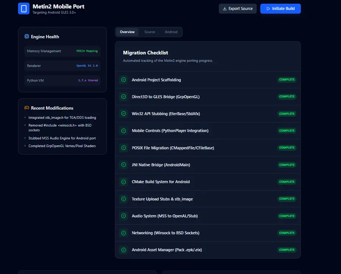The height and width of the screenshot is (274, 341).
Task: Click the Initiate Build button
Action: point(281,9)
